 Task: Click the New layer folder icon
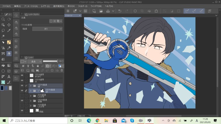[x=38, y=71]
